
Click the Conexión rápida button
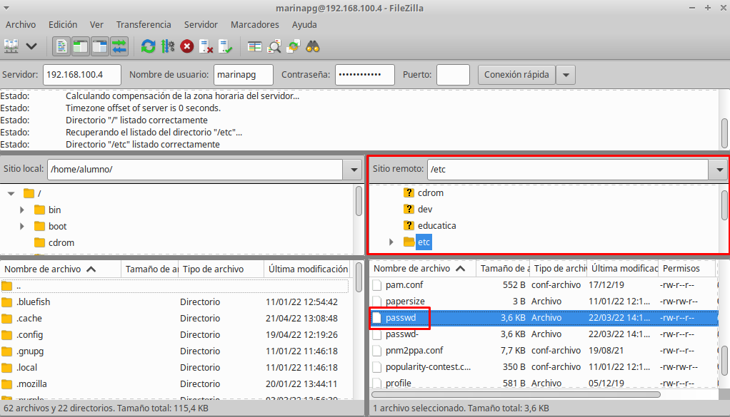point(516,75)
